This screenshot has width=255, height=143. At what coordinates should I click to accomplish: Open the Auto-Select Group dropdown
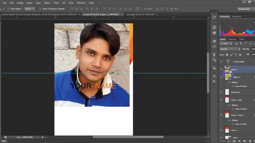pyautogui.click(x=29, y=9)
